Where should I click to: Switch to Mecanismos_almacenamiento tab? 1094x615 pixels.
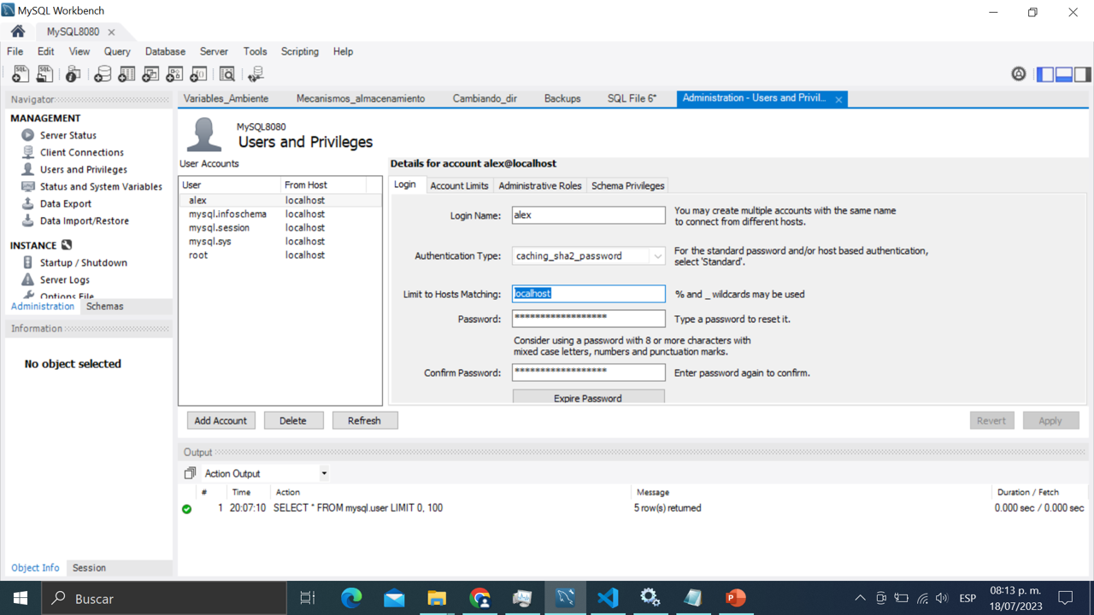click(x=361, y=98)
